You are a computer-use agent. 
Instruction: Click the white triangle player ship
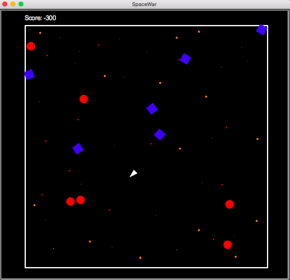click(133, 174)
